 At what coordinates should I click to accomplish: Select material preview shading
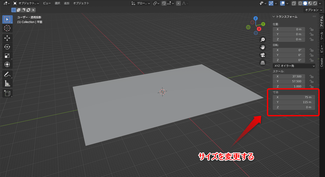click(310, 3)
